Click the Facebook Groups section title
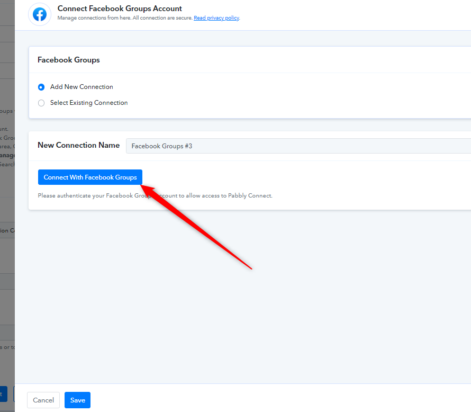Viewport: 471px width, 412px height. point(68,60)
